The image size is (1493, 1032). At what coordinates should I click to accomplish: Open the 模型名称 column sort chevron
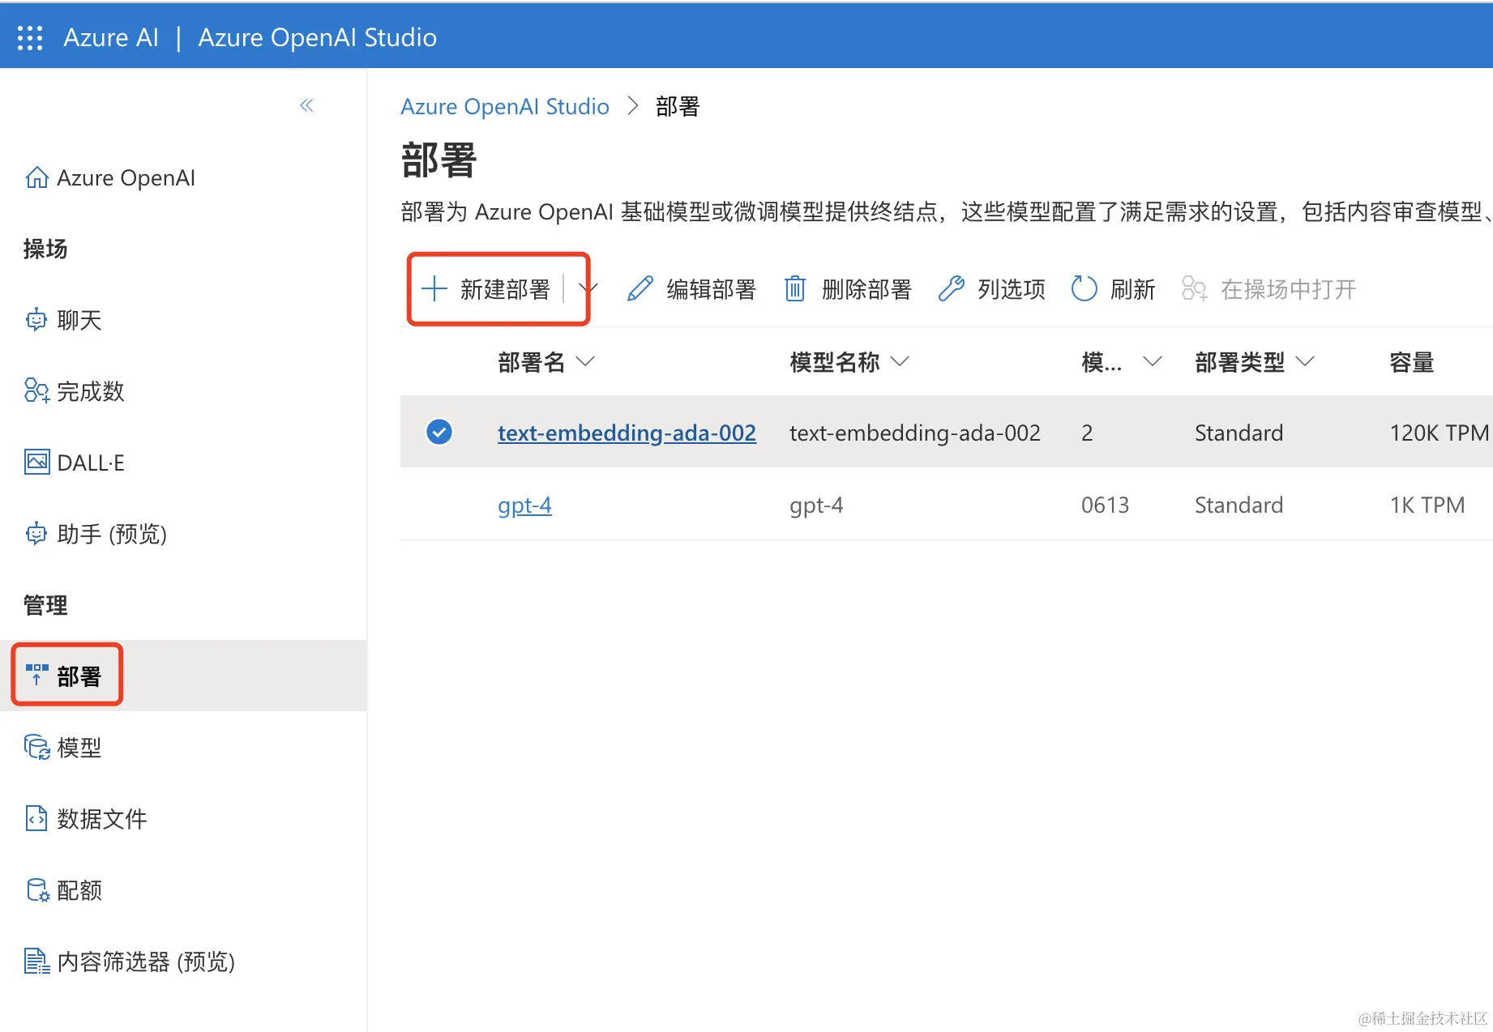(x=900, y=361)
